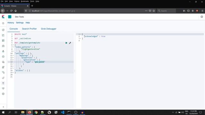Collapse code fold at editor line 6
The height and width of the screenshot is (115, 205).
(13, 45)
